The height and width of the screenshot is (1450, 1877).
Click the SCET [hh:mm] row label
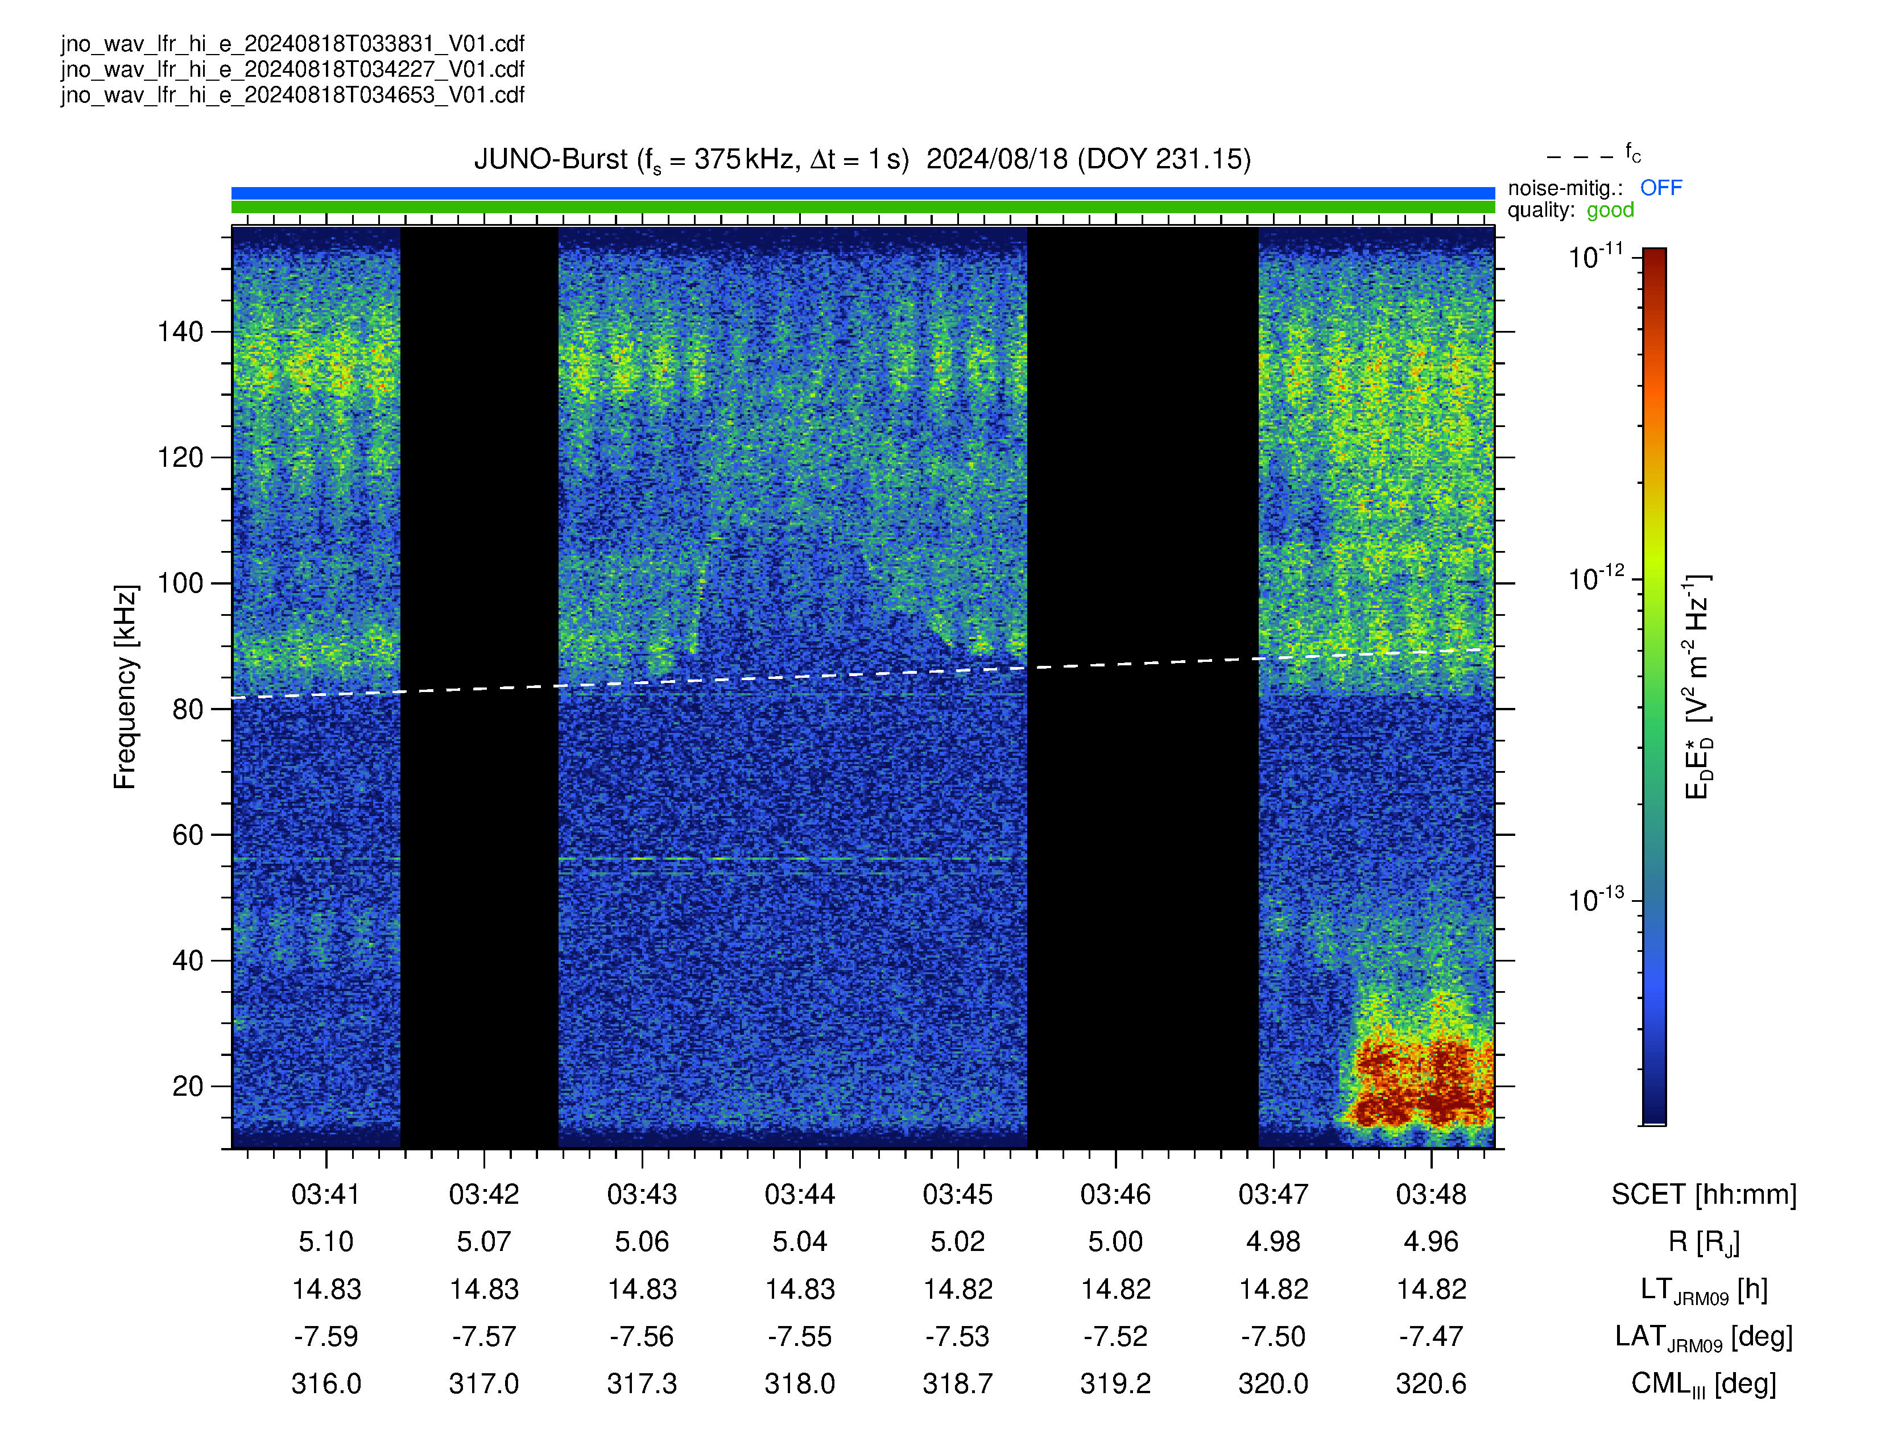(x=1704, y=1195)
